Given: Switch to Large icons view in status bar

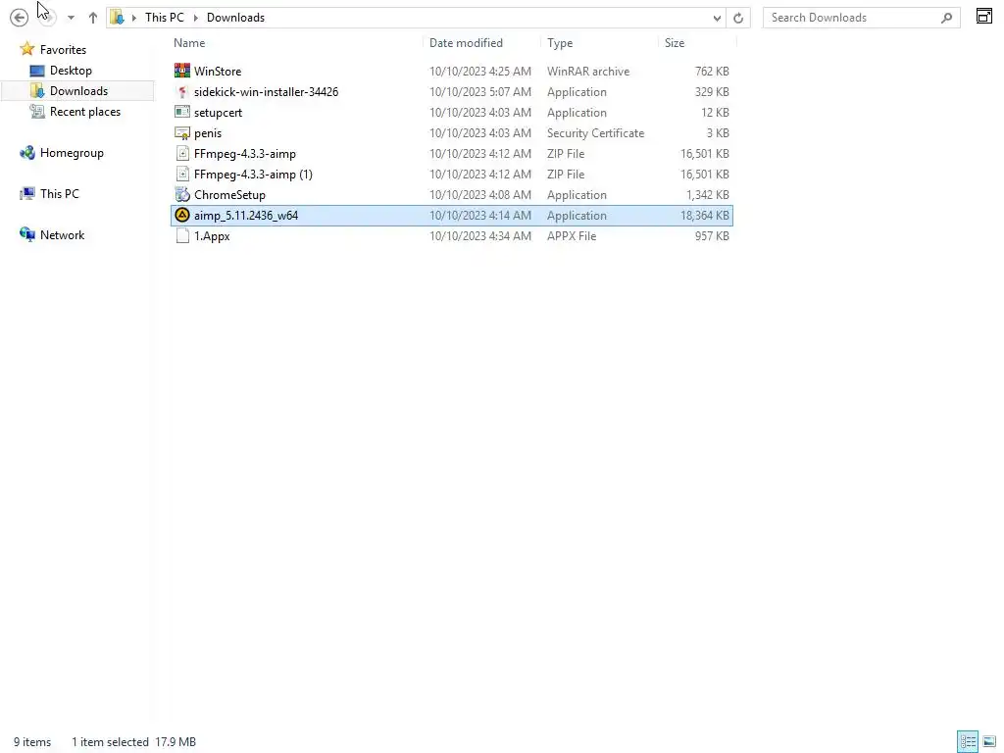Looking at the screenshot, I should pos(988,741).
